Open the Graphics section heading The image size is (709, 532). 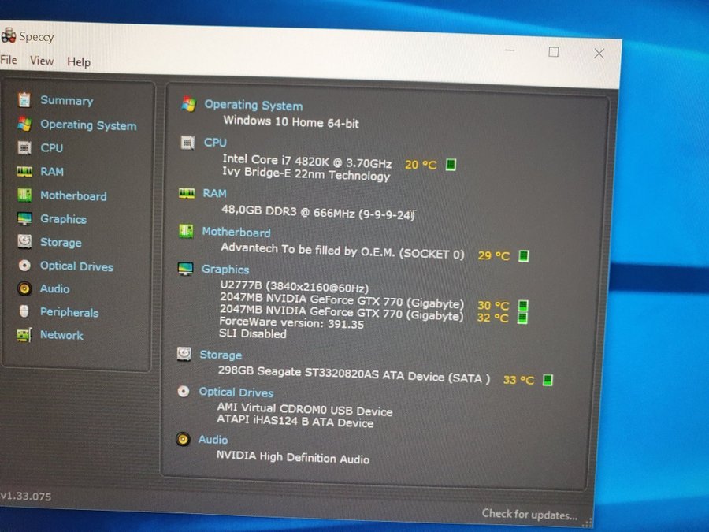click(x=225, y=269)
